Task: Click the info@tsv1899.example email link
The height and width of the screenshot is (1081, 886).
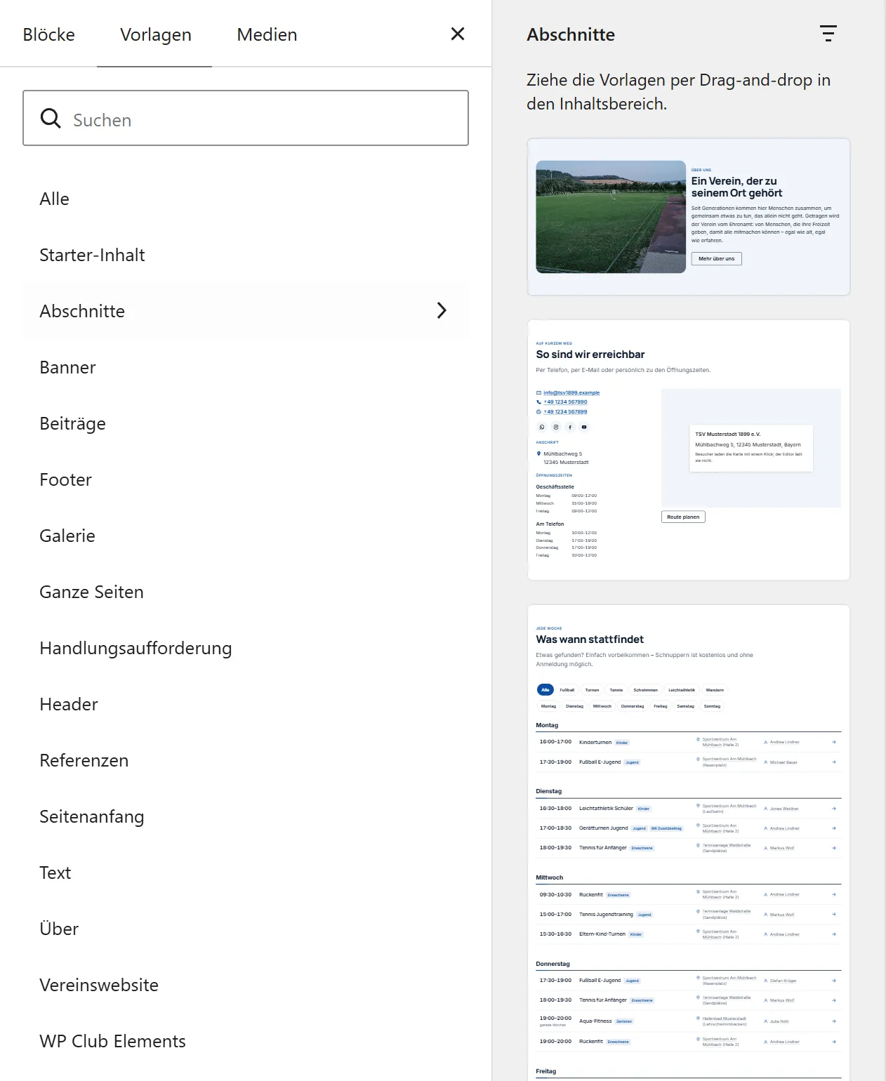Action: point(571,392)
